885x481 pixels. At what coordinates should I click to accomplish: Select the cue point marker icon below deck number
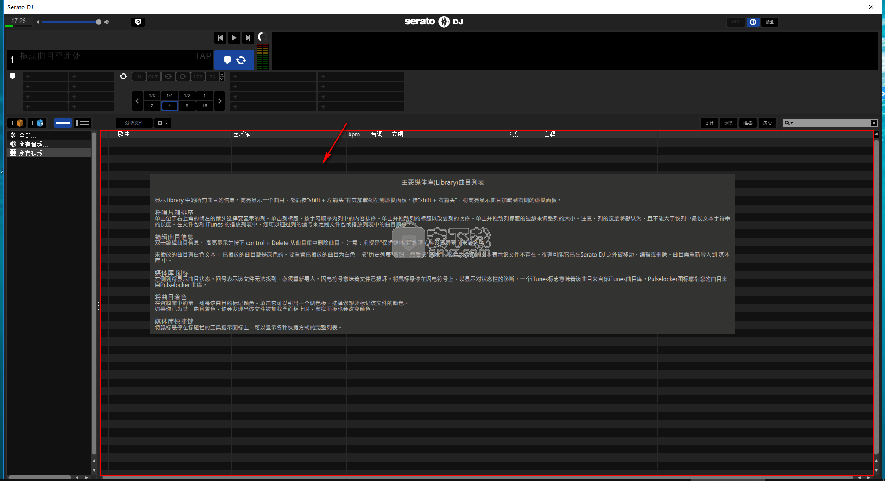pos(12,76)
